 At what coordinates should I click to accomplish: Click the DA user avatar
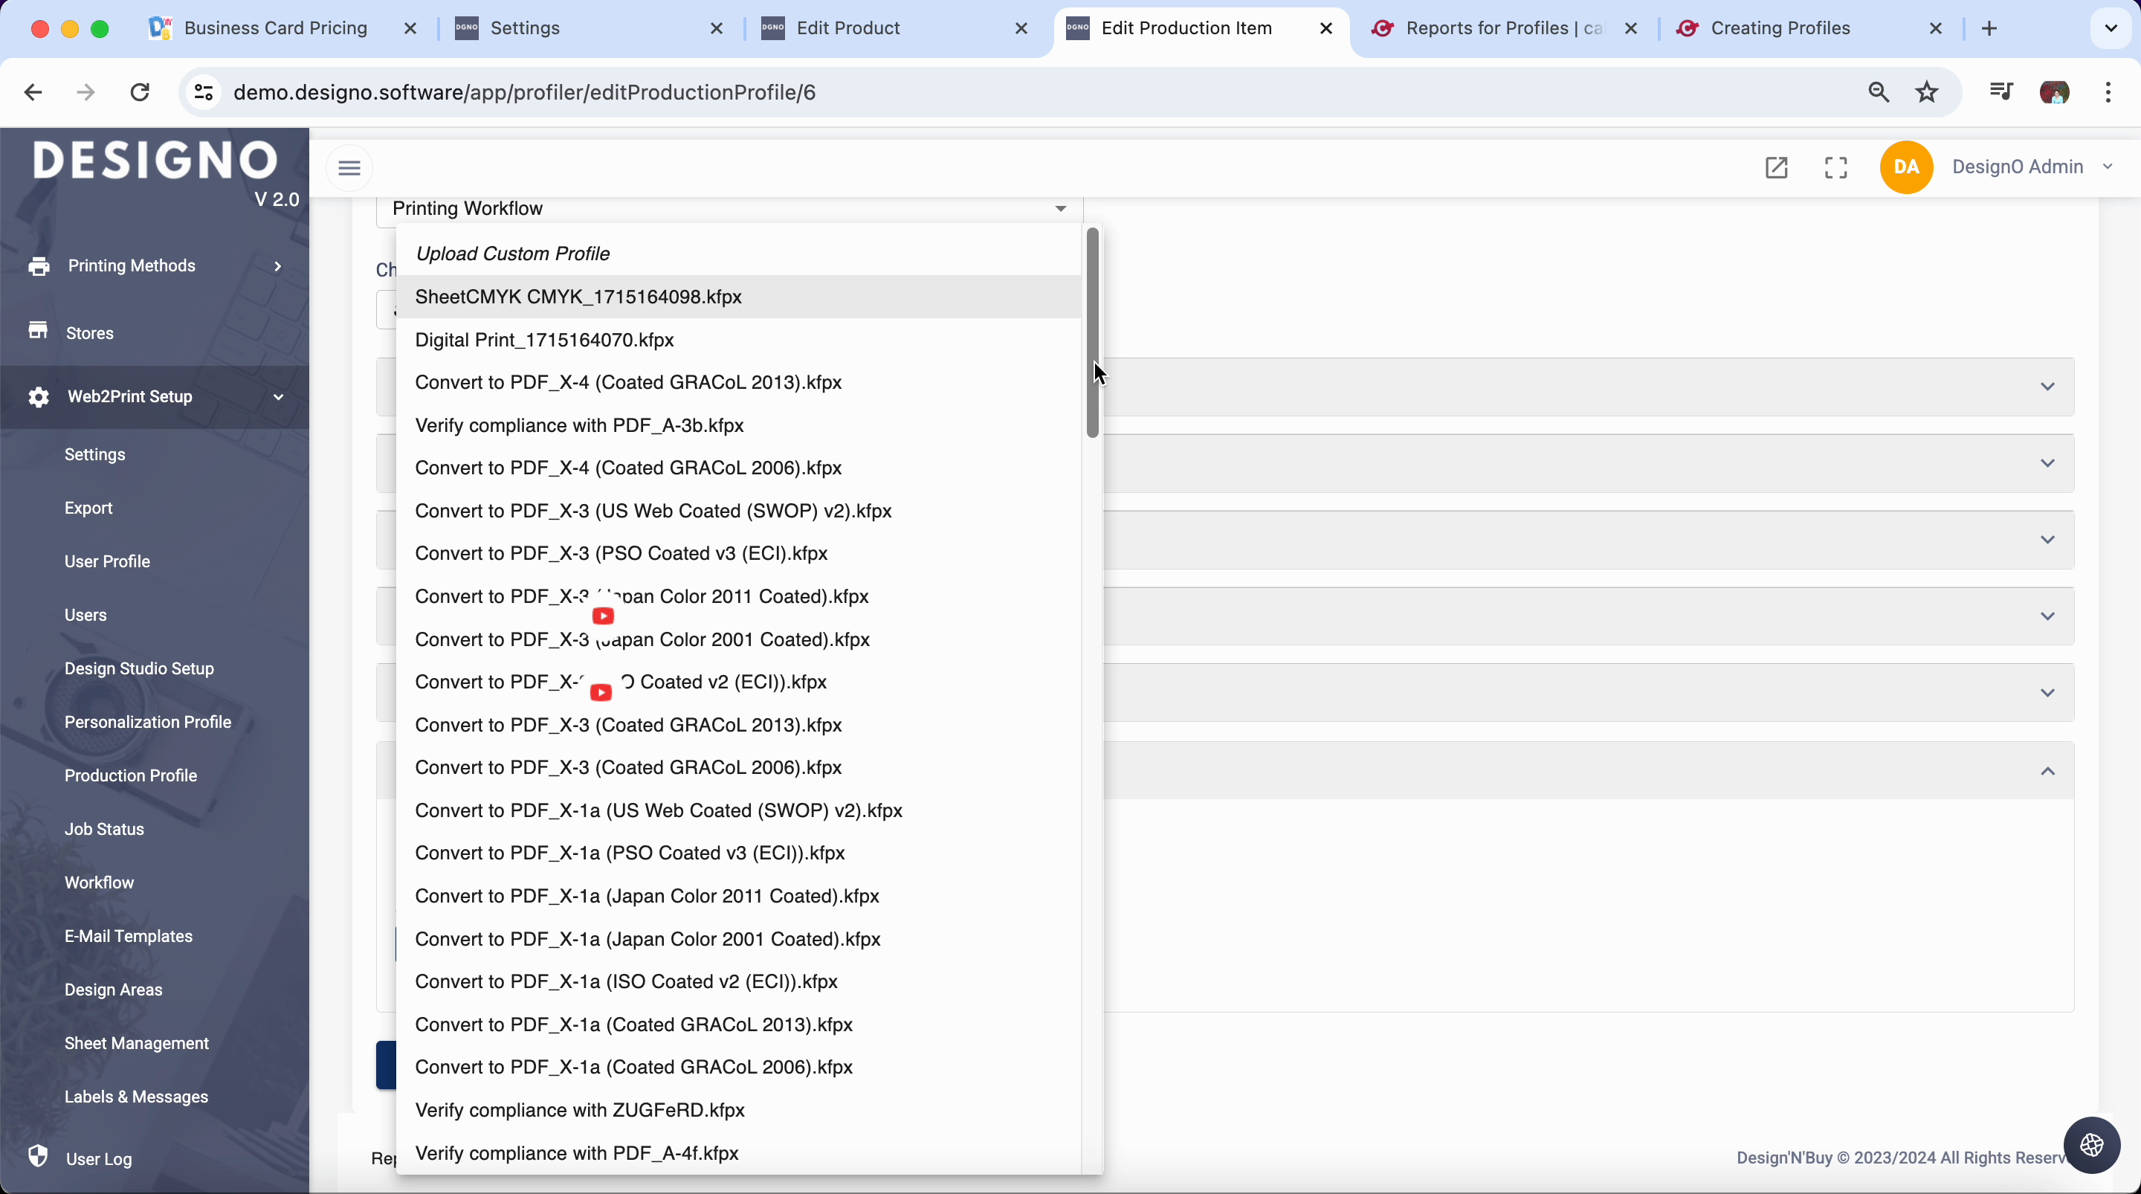1906,167
